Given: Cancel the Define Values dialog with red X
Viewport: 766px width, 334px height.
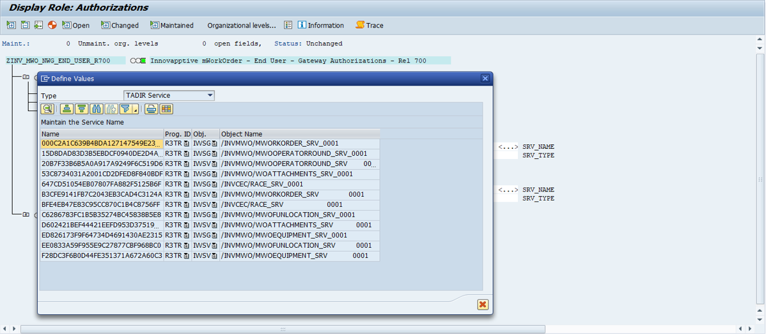Looking at the screenshot, I should click(483, 305).
